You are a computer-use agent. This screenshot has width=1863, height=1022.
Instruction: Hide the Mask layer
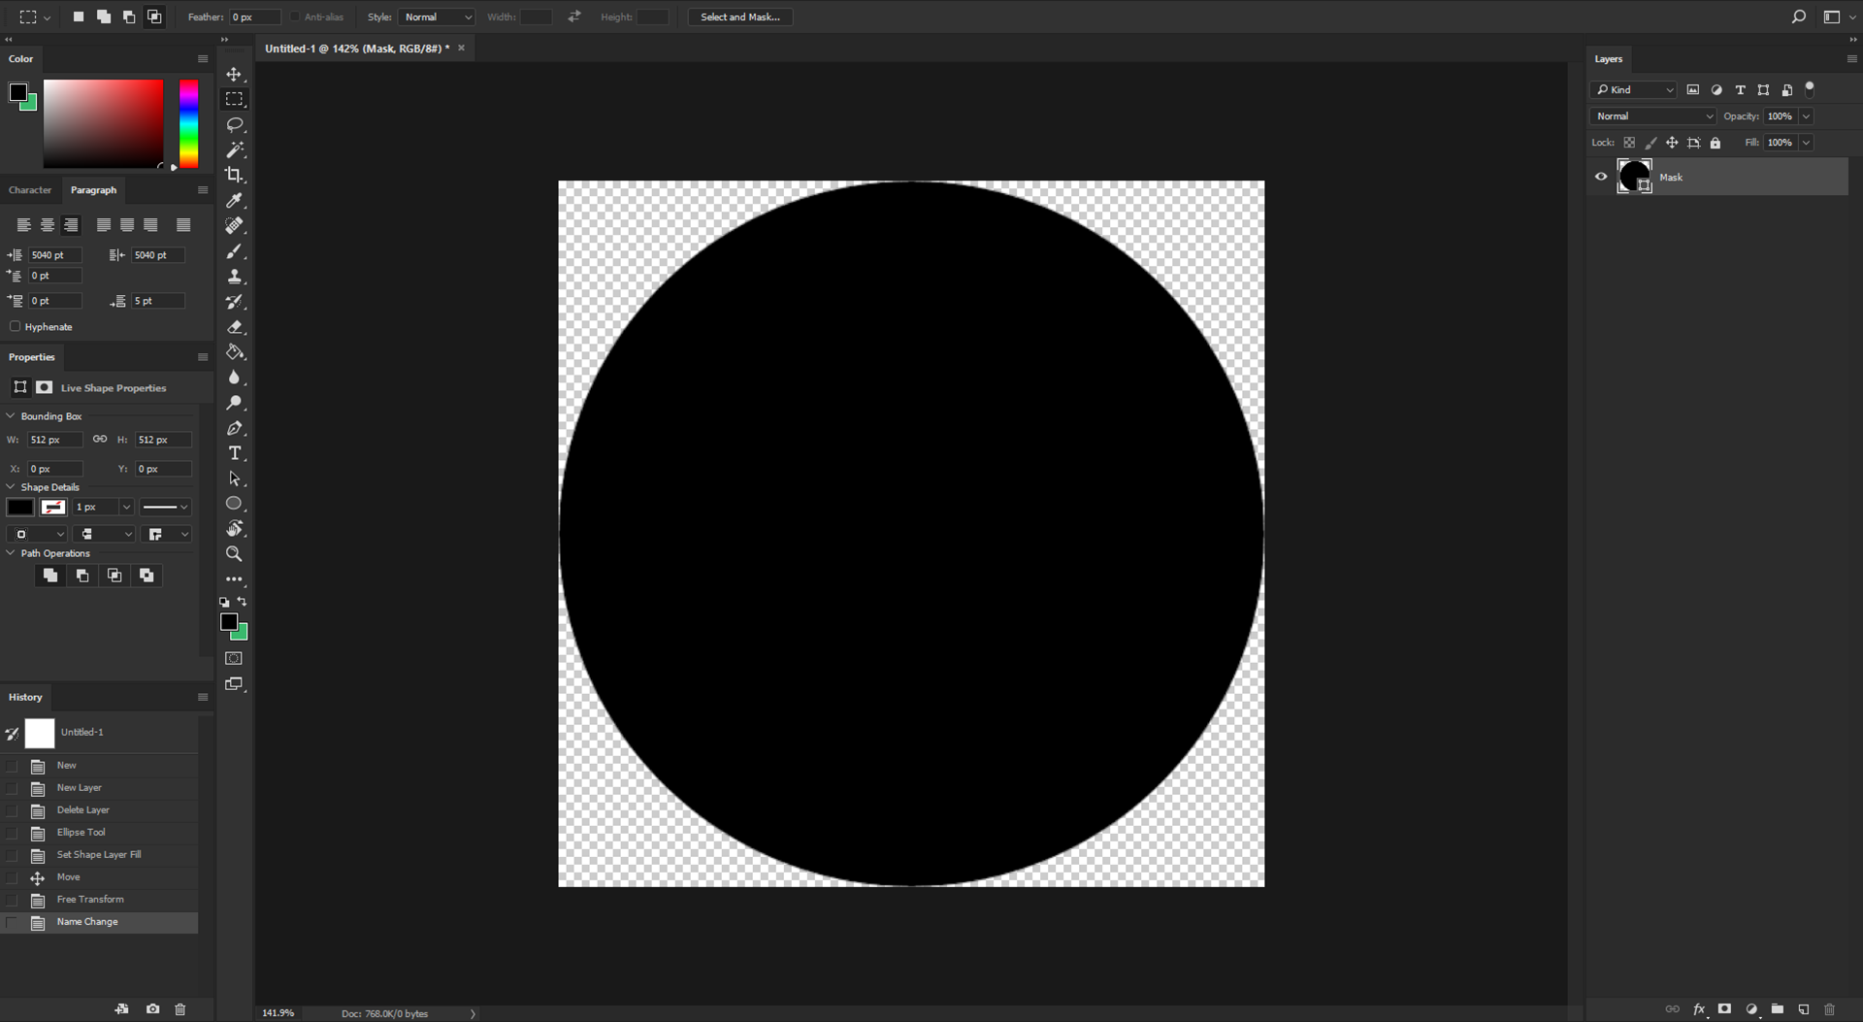1600,176
